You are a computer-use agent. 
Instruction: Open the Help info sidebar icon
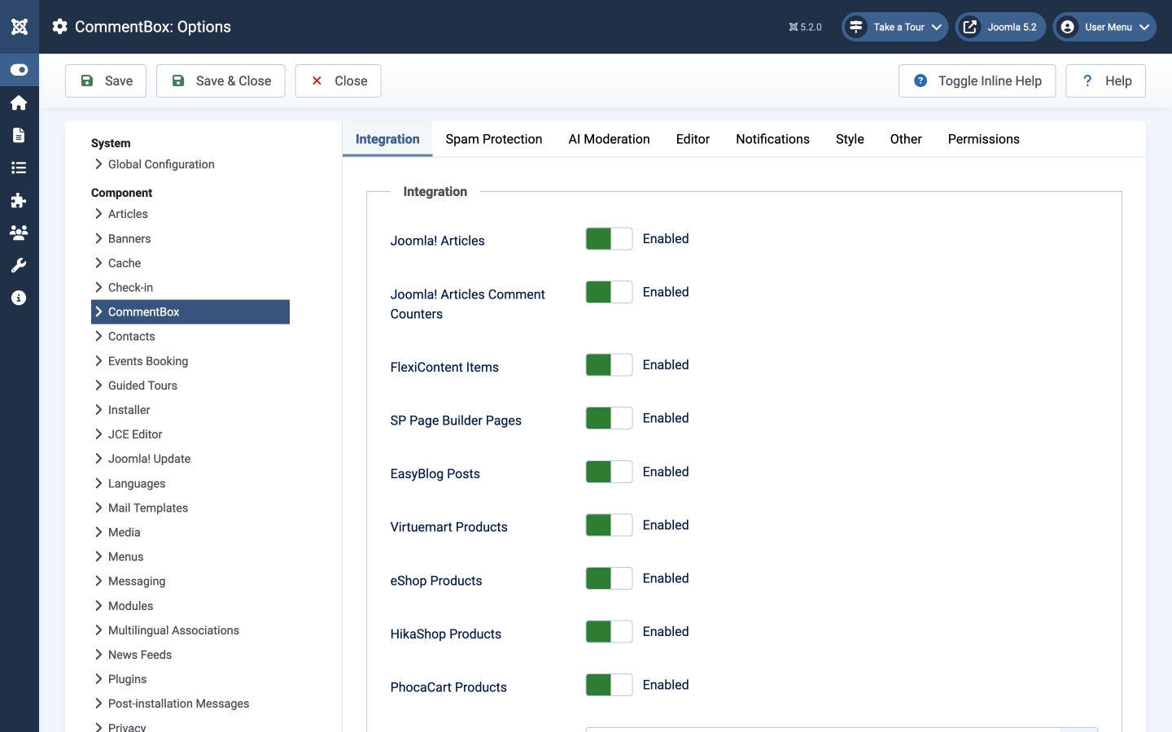19,298
